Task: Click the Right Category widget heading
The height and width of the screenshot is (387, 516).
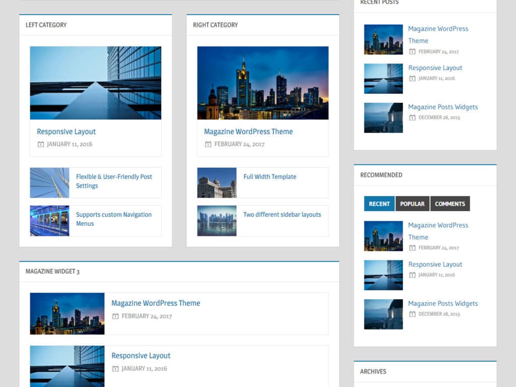Action: point(215,25)
